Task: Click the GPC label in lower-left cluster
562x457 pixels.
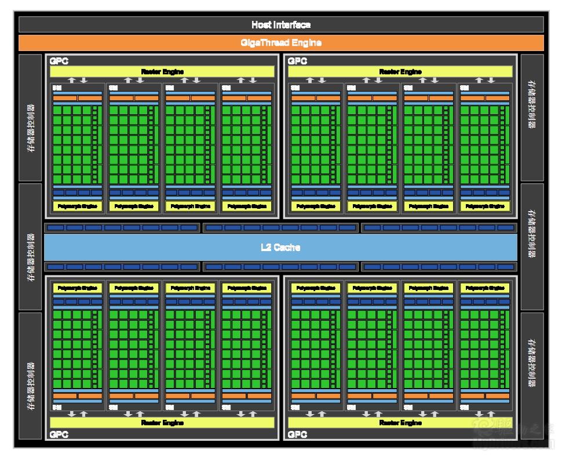Action: point(59,434)
